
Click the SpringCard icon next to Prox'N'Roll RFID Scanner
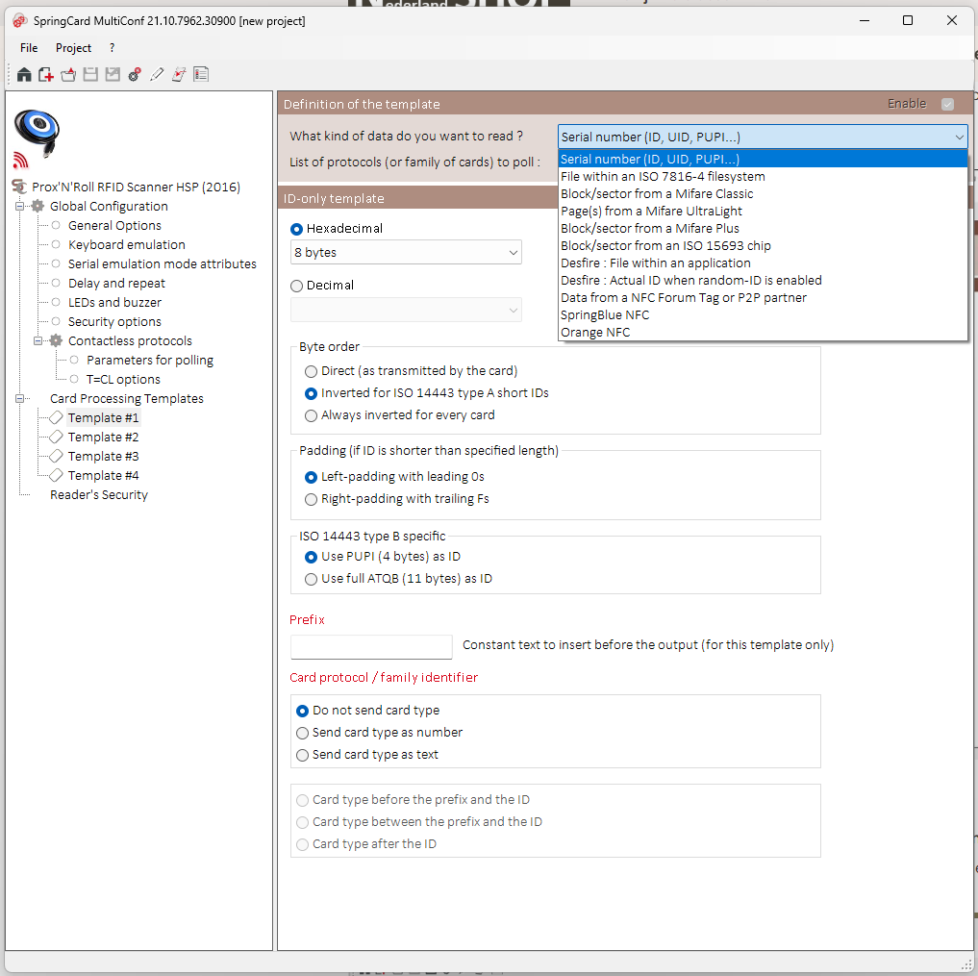point(20,187)
